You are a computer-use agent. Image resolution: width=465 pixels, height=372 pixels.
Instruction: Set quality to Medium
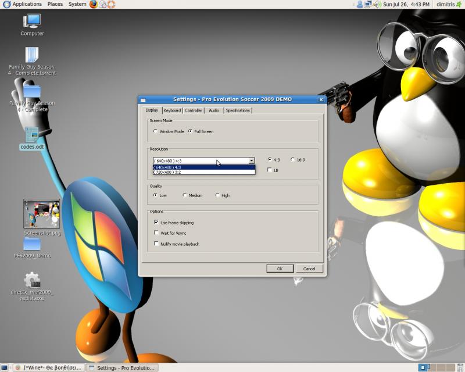click(185, 195)
